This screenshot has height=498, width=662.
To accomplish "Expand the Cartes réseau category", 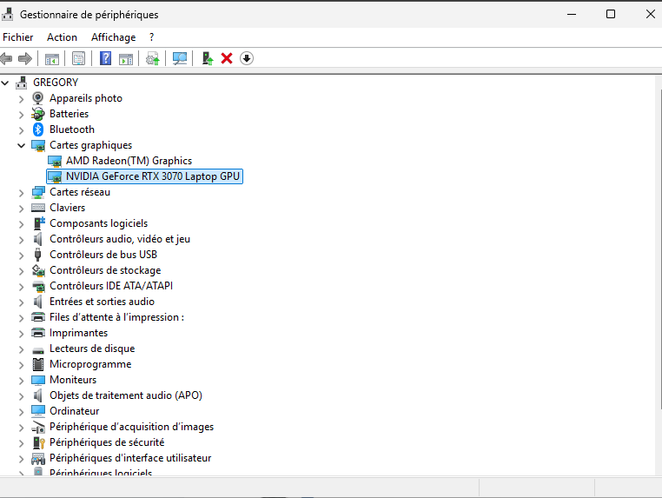I will (x=21, y=193).
